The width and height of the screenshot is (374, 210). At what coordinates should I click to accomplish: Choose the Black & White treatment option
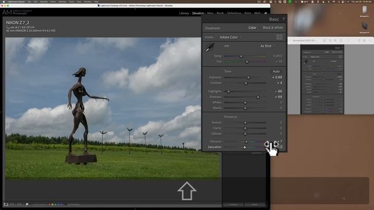coord(273,27)
